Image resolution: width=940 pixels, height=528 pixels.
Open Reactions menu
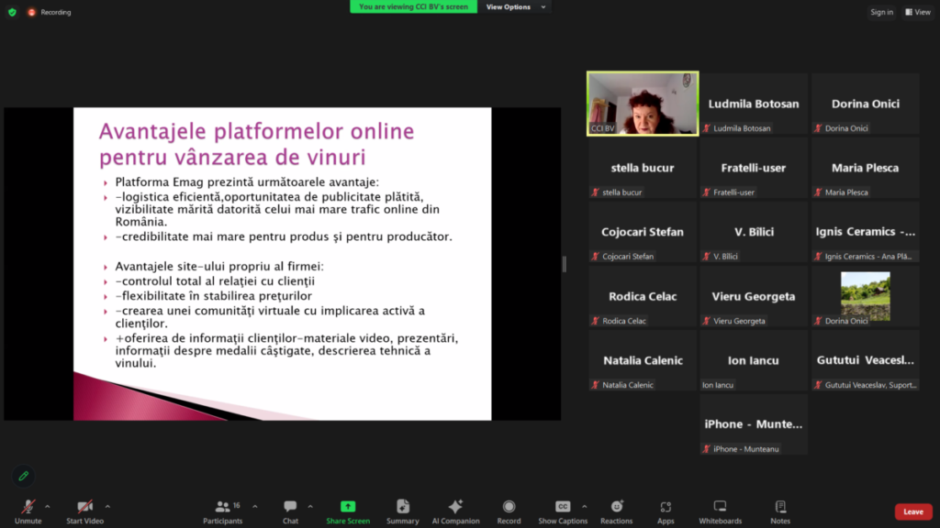point(616,511)
